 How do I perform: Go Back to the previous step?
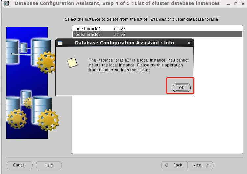pos(174,165)
